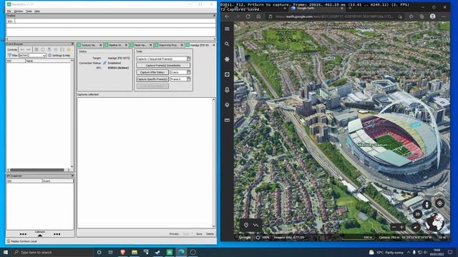
Task: Click captures list vertical scrollbar
Action: coord(214,163)
